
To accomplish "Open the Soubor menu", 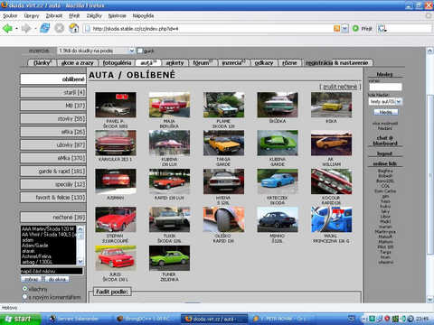I will tap(10, 15).
